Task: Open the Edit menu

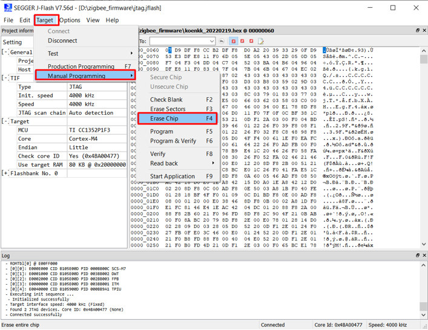Action: click(25, 20)
